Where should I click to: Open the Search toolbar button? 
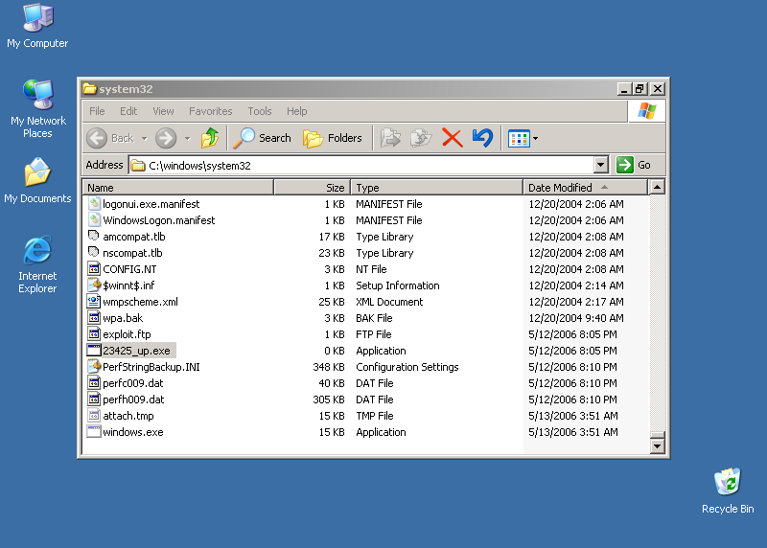coord(262,138)
